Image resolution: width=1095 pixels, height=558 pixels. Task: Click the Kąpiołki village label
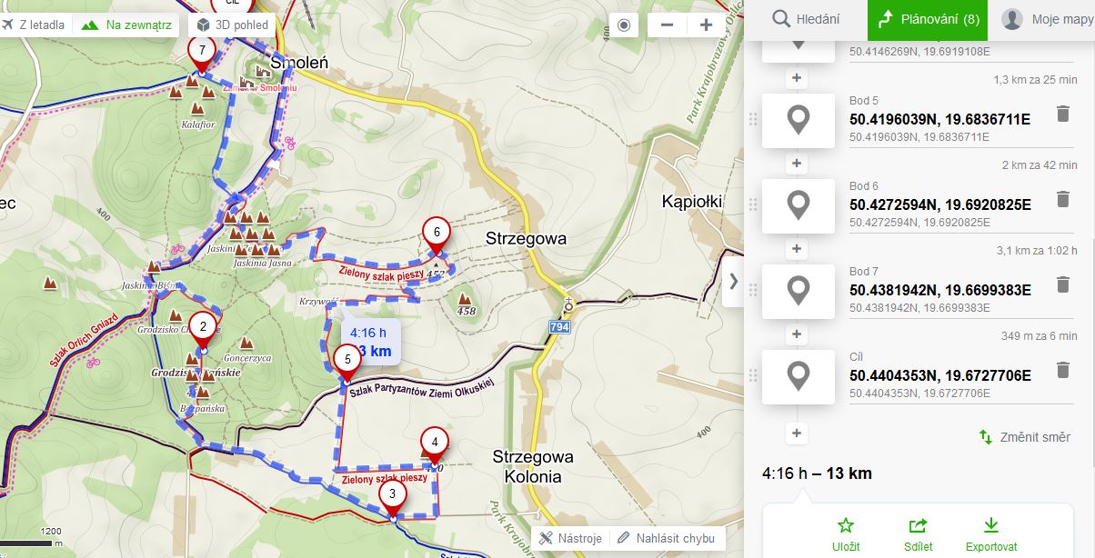[x=692, y=201]
